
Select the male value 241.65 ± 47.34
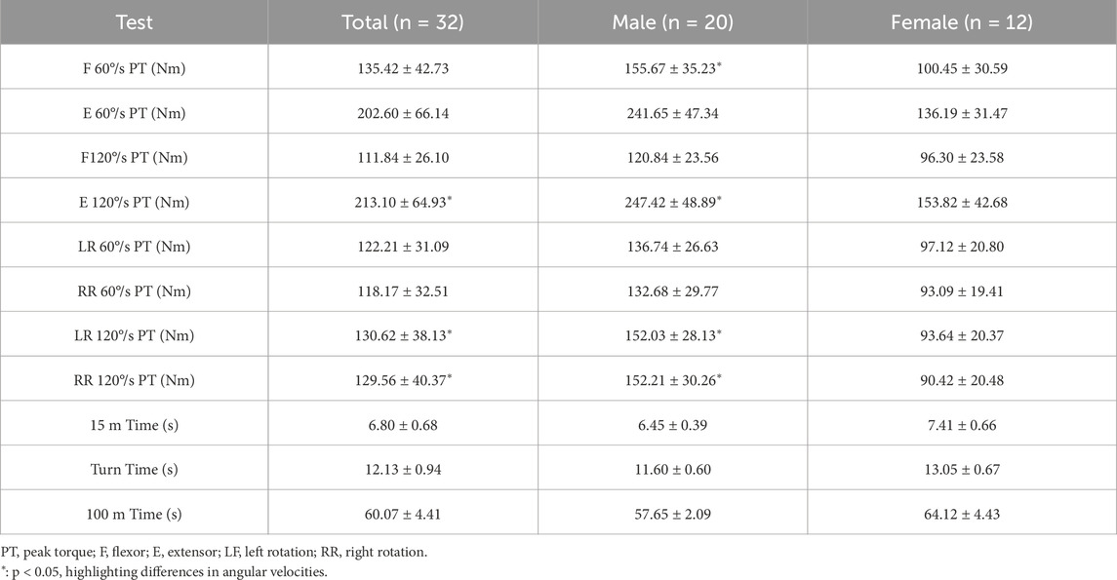click(672, 112)
